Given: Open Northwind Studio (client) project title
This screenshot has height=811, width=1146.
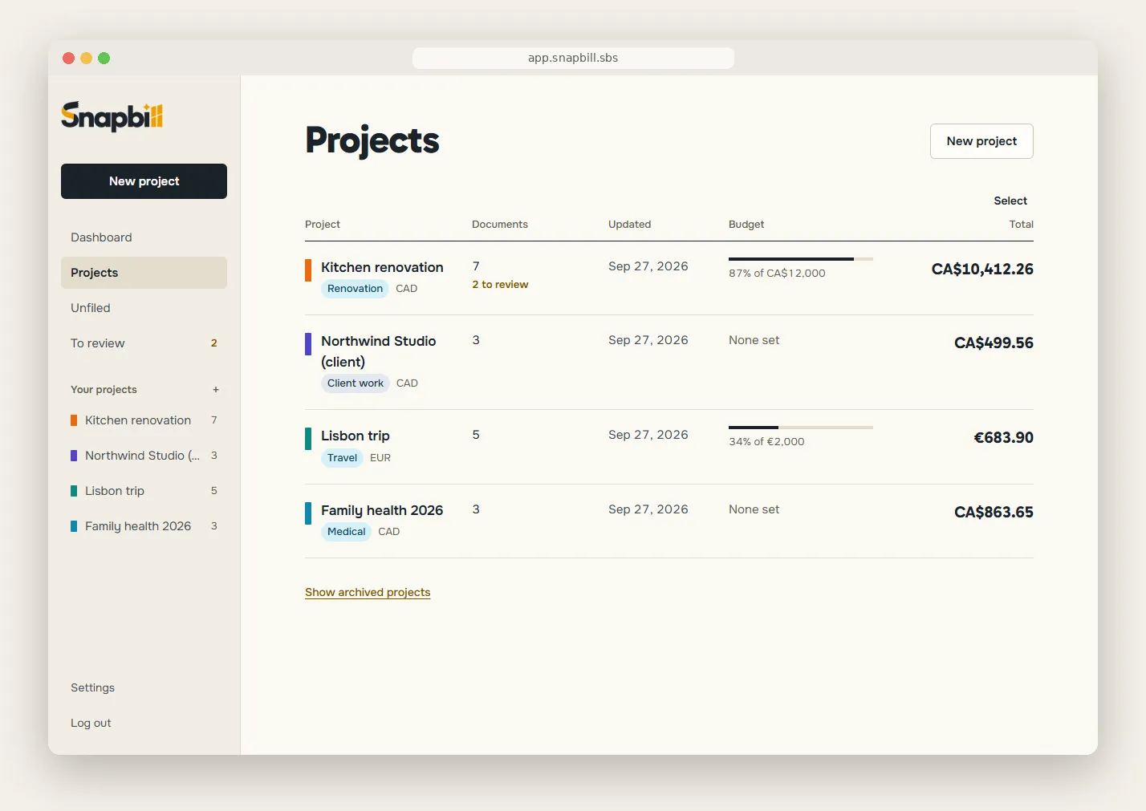Looking at the screenshot, I should (379, 351).
